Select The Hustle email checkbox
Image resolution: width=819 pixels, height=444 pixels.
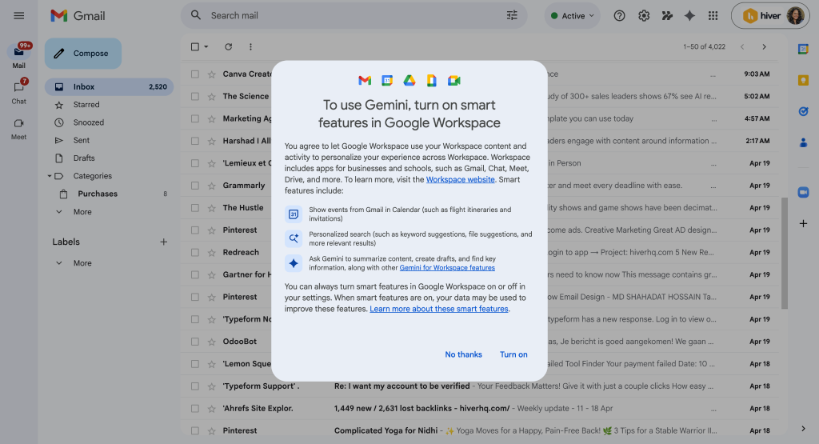195,208
